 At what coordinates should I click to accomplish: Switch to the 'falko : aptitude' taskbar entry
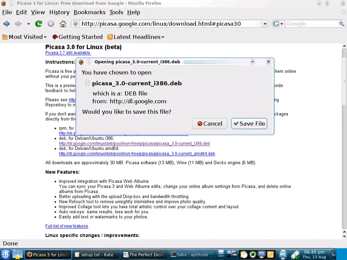coord(192,255)
